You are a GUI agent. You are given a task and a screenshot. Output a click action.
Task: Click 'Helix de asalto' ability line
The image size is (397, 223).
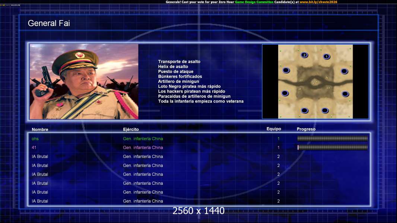(x=173, y=67)
